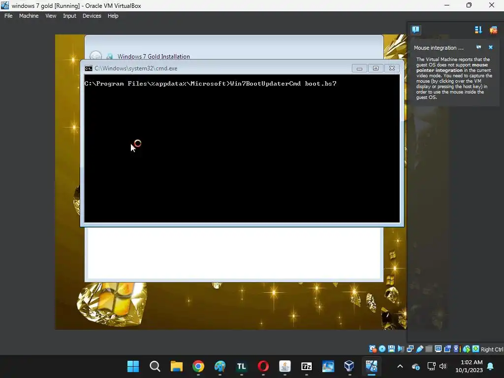The height and width of the screenshot is (378, 504).
Task: Click the display status icon
Action: (x=438, y=349)
